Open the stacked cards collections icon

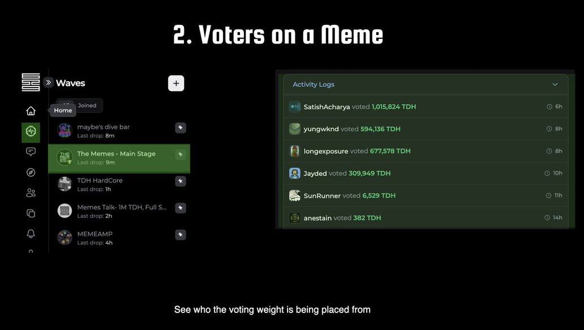(x=31, y=213)
